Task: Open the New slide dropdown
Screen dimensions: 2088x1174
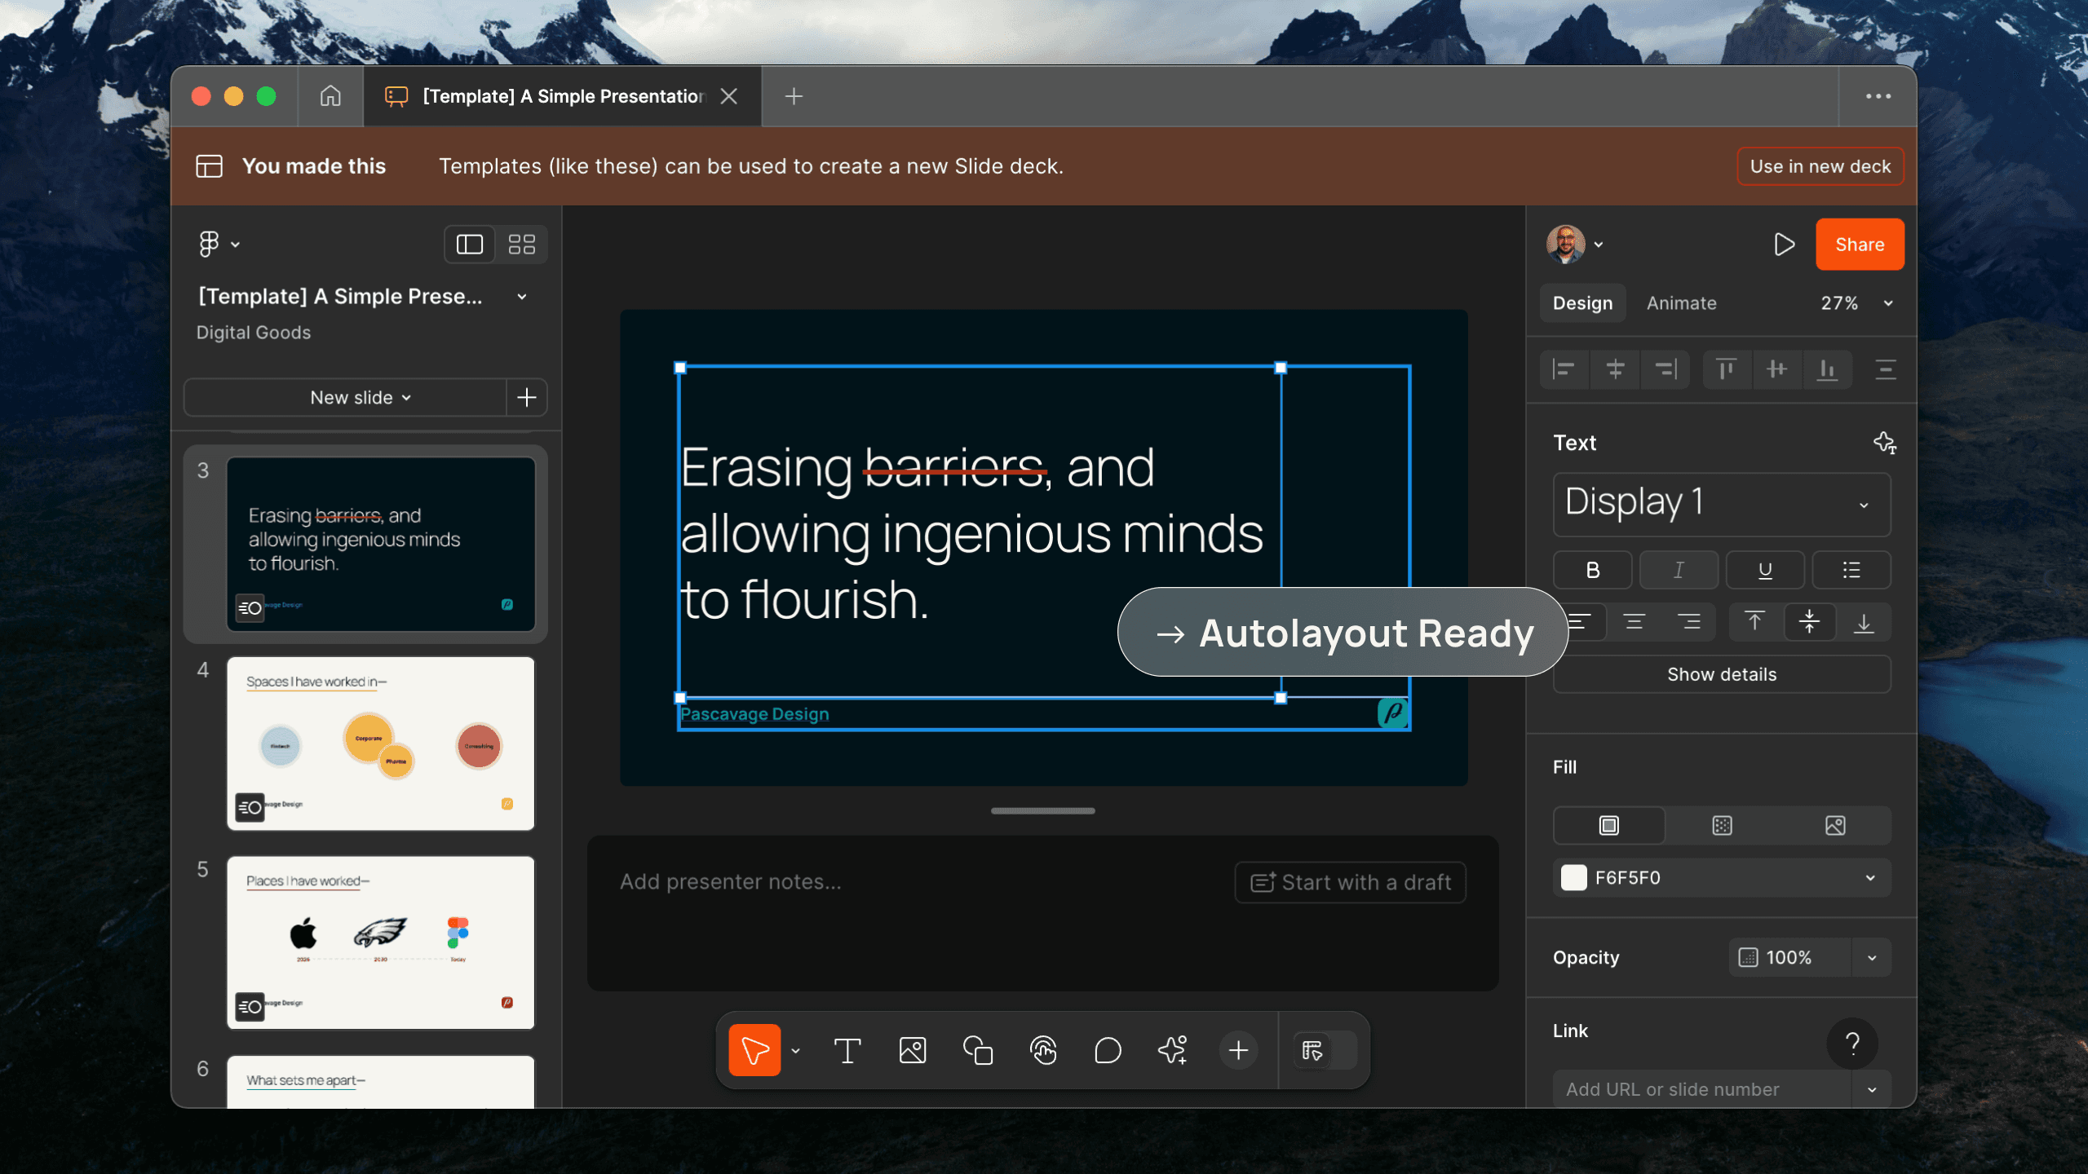Action: pyautogui.click(x=360, y=398)
